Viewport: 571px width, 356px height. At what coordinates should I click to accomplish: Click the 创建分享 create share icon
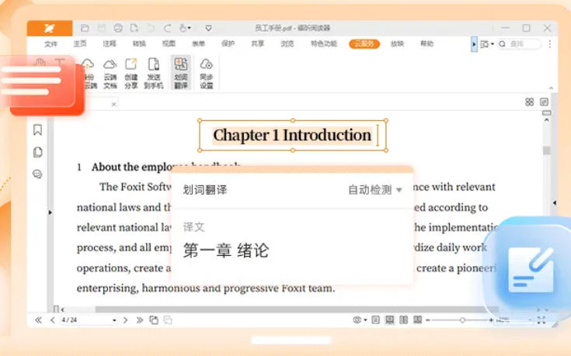(x=131, y=74)
